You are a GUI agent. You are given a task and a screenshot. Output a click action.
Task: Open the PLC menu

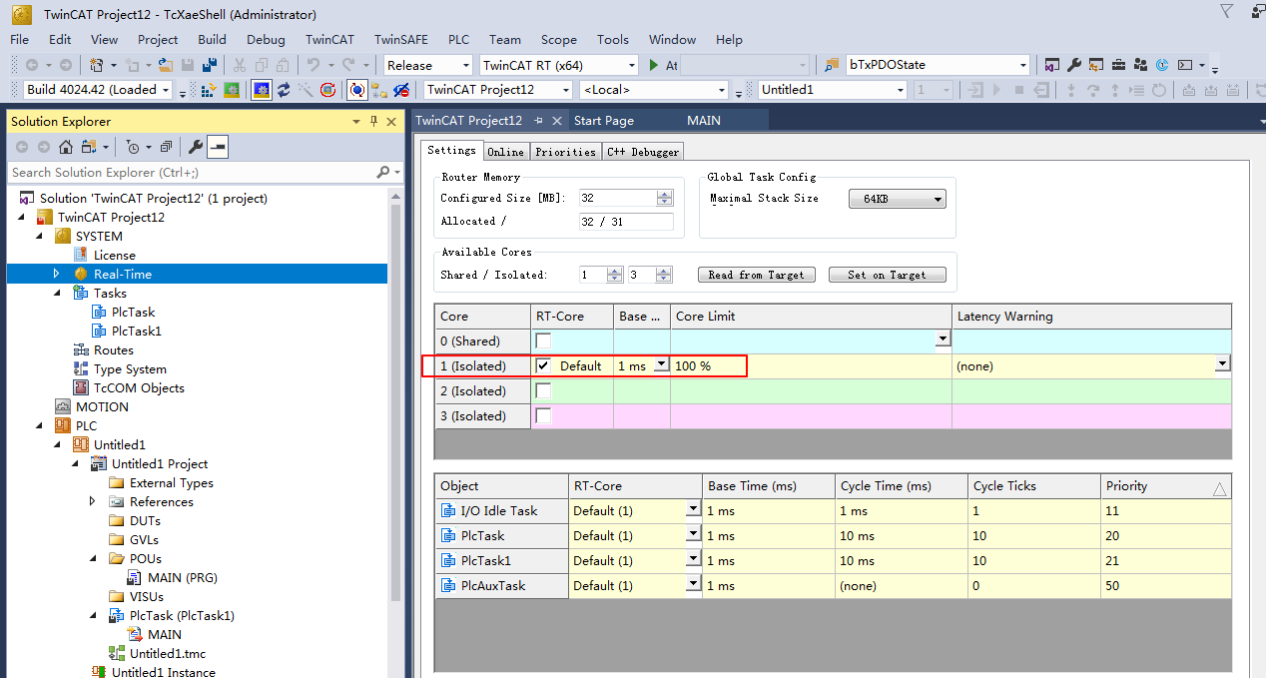tap(458, 40)
